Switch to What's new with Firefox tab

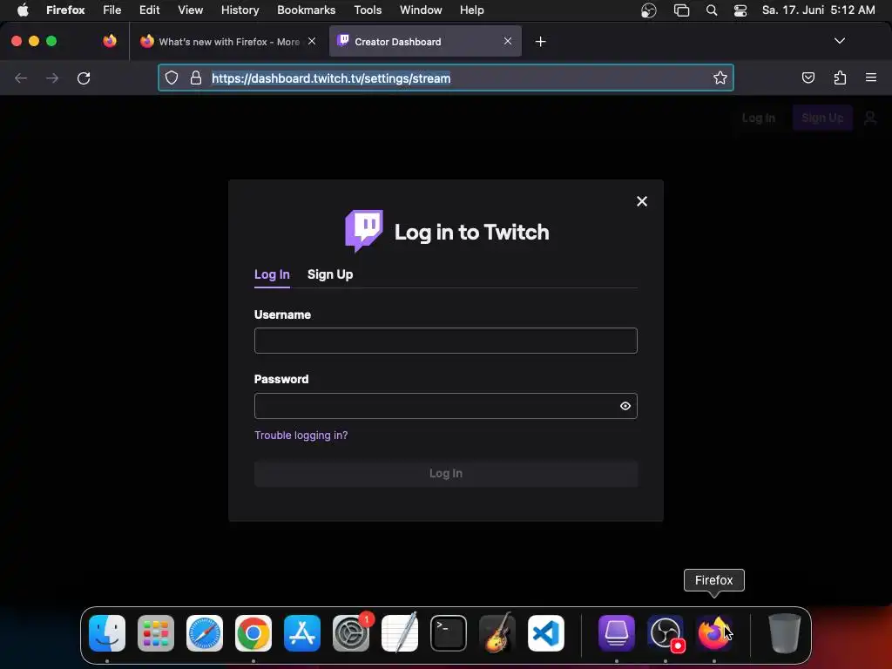pyautogui.click(x=227, y=42)
